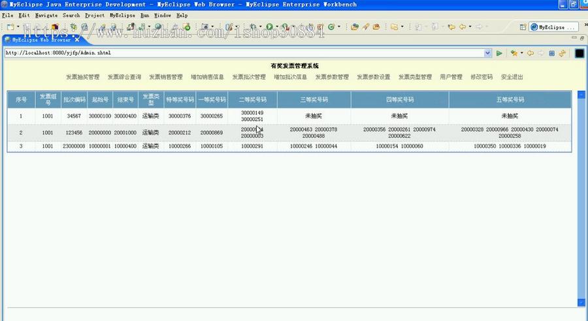Open 发票类型管理 link
The width and height of the screenshot is (588, 321).
[x=415, y=77]
